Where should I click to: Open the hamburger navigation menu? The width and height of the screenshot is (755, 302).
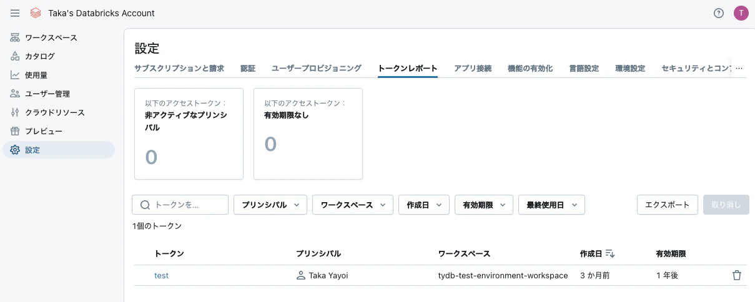click(x=15, y=13)
